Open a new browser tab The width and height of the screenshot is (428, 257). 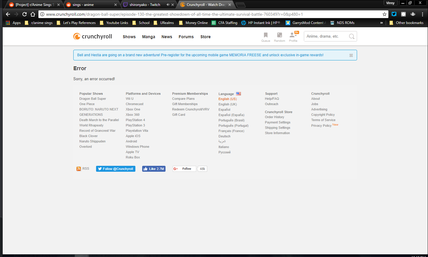pos(241,5)
